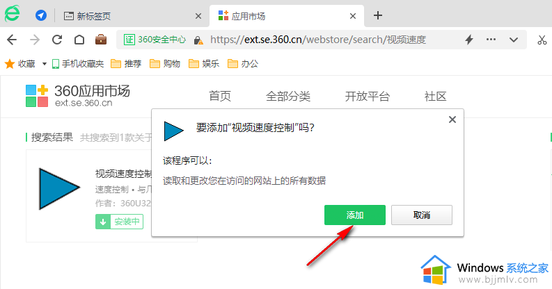Open the home page icon
552x289 pixels.
tap(79, 40)
